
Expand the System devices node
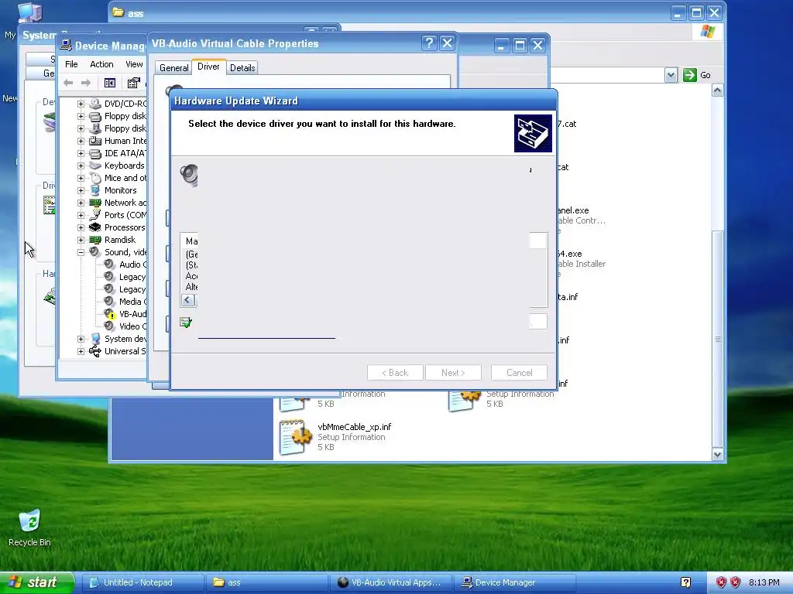[81, 339]
